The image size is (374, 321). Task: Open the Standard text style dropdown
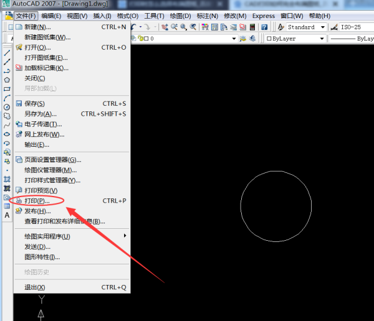(323, 27)
